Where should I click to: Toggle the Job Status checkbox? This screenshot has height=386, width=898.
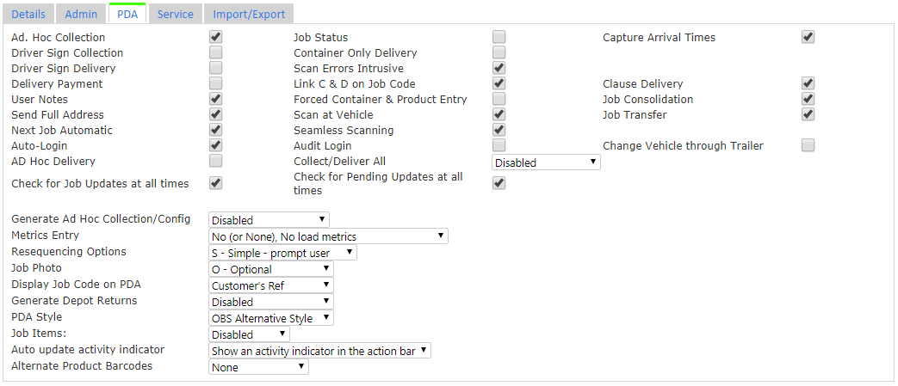pos(499,37)
